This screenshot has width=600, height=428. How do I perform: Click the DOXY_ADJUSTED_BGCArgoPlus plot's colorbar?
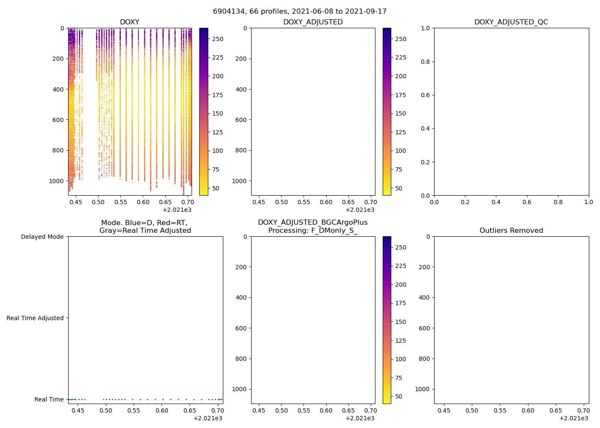tap(387, 320)
